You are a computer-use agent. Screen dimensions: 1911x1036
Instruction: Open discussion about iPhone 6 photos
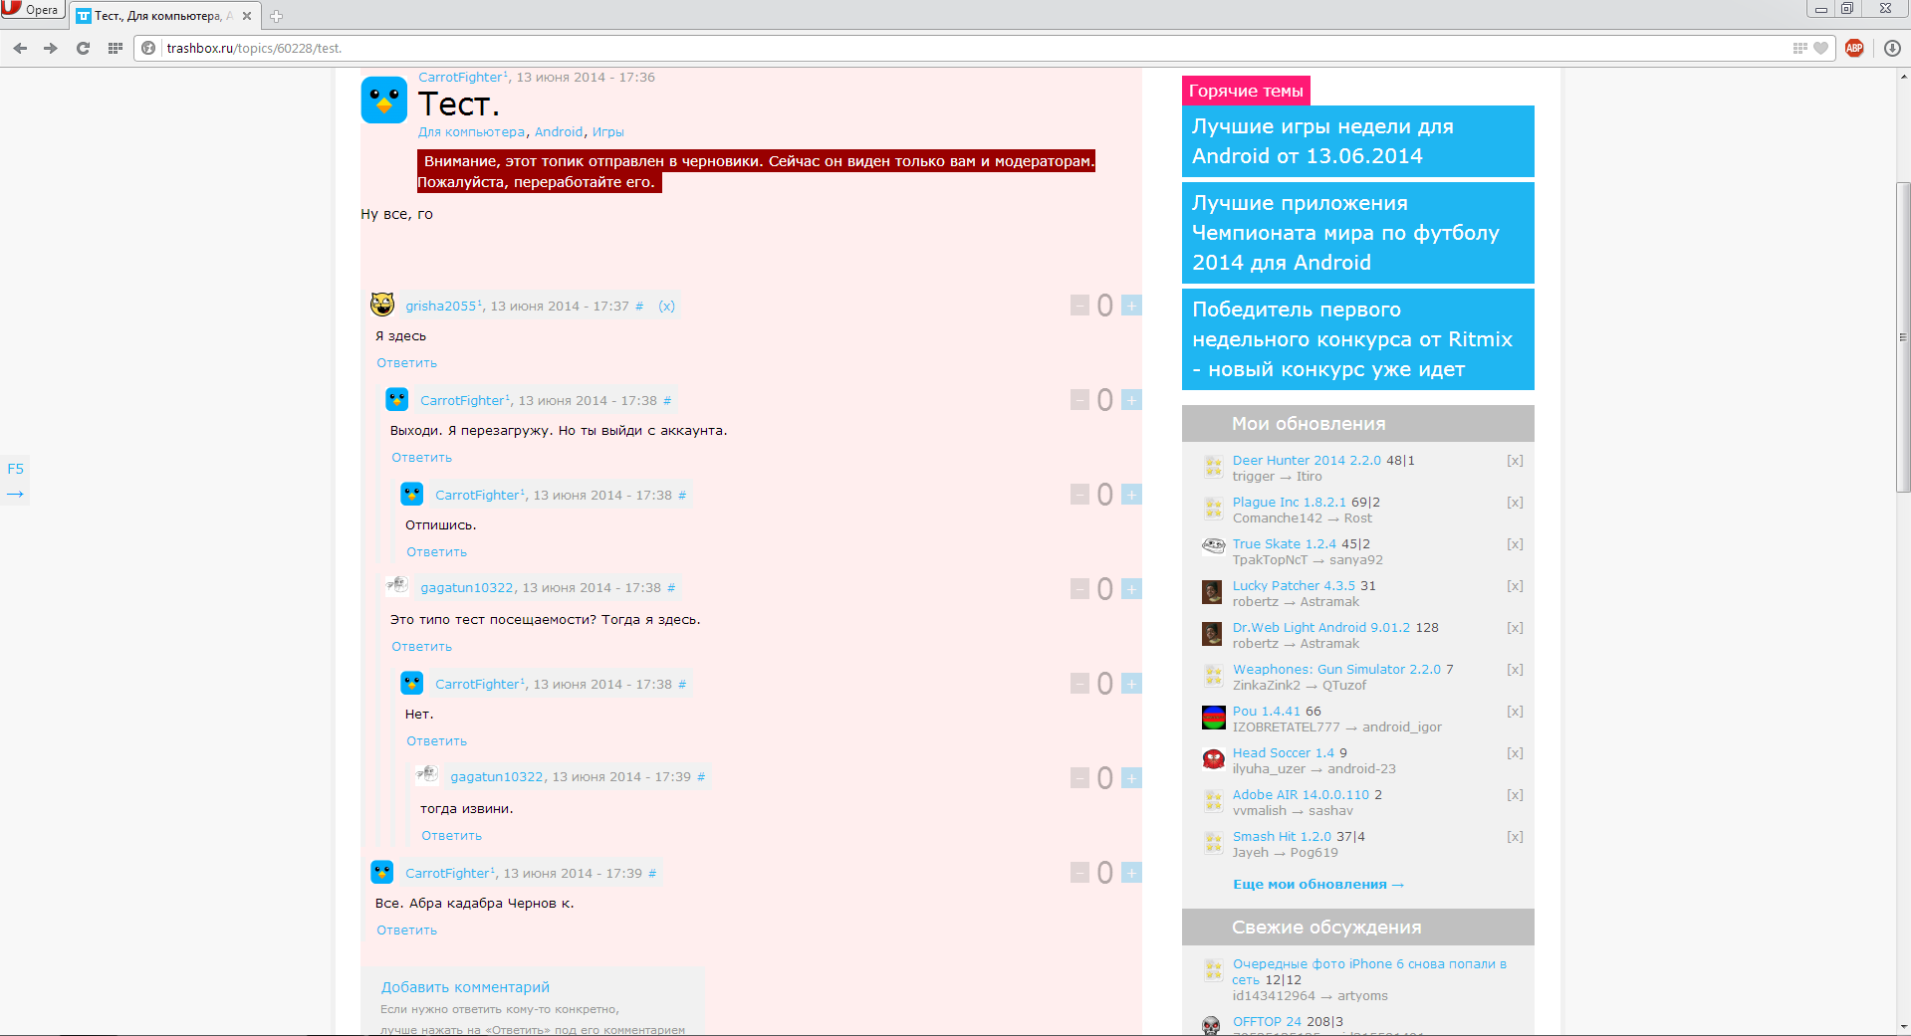pyautogui.click(x=1369, y=971)
